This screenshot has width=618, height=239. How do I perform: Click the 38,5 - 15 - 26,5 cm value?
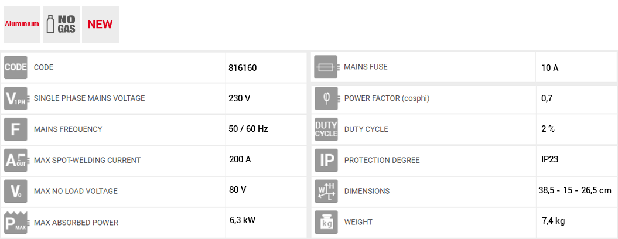click(x=575, y=190)
